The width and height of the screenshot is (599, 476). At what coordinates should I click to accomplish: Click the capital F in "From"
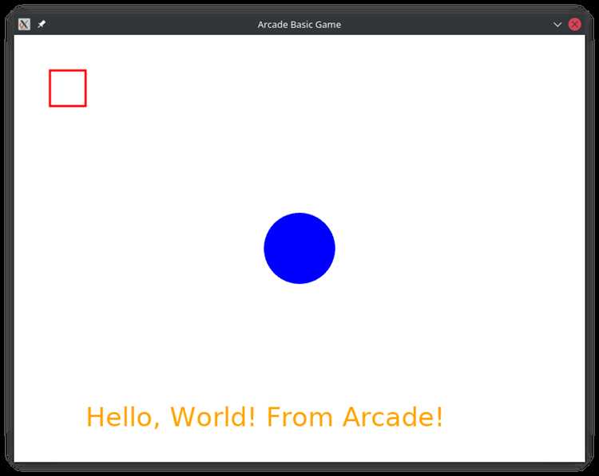[273, 417]
